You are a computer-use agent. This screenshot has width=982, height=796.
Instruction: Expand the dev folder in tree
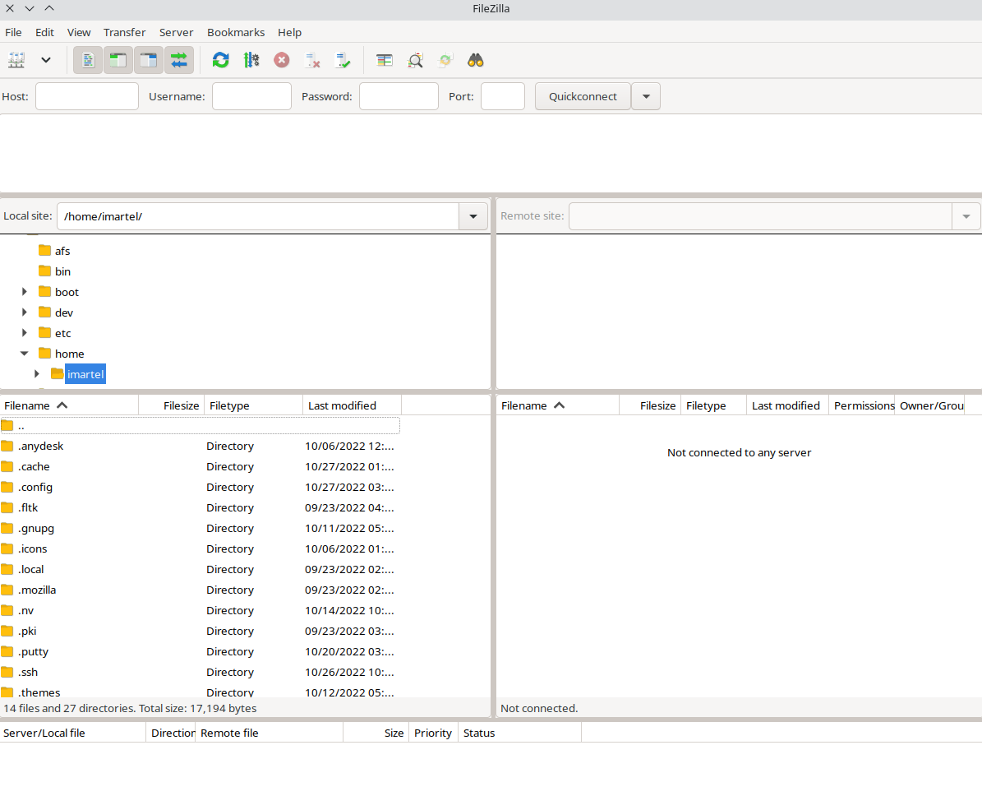pos(25,312)
